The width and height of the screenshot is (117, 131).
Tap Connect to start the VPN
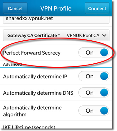pos(97,8)
